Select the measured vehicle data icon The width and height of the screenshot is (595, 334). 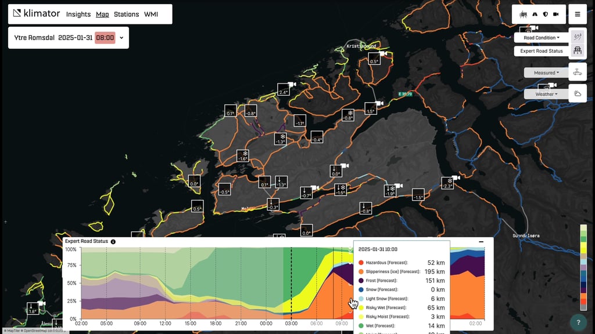click(x=579, y=72)
